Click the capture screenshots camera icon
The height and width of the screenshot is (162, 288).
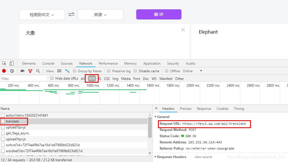(22, 71)
